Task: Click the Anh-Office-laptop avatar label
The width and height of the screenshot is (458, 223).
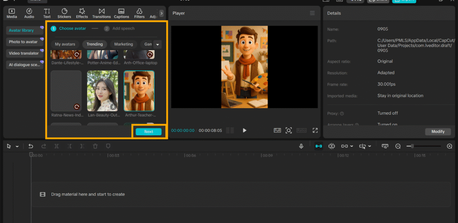Action: pyautogui.click(x=141, y=63)
